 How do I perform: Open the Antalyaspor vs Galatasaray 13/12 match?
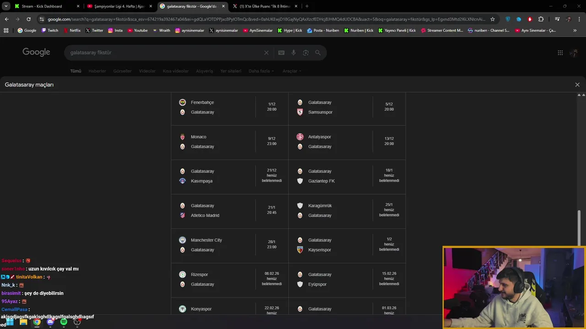tap(347, 142)
